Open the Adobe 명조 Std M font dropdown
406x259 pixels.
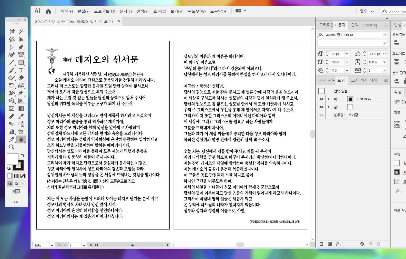384,35
